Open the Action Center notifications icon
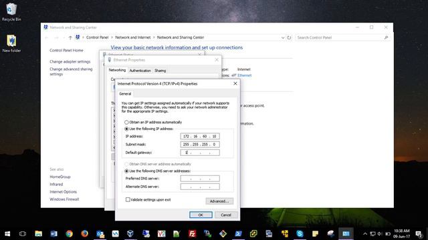Screen dimensions: 428x240 coord(419,234)
